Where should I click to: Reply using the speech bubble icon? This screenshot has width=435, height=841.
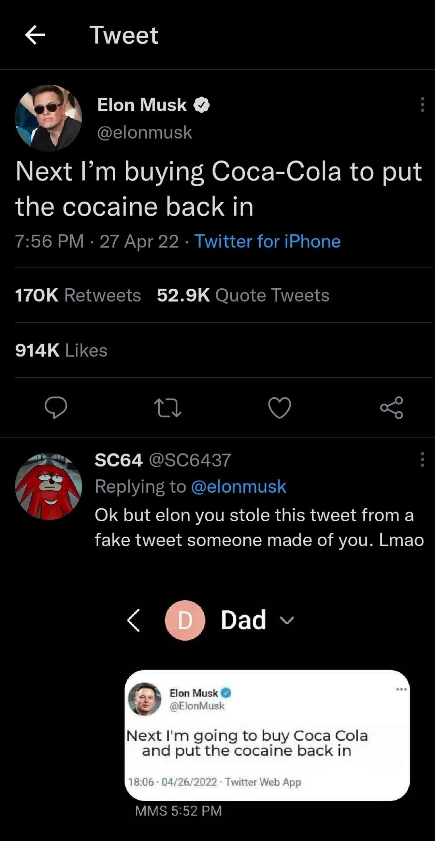click(x=56, y=407)
